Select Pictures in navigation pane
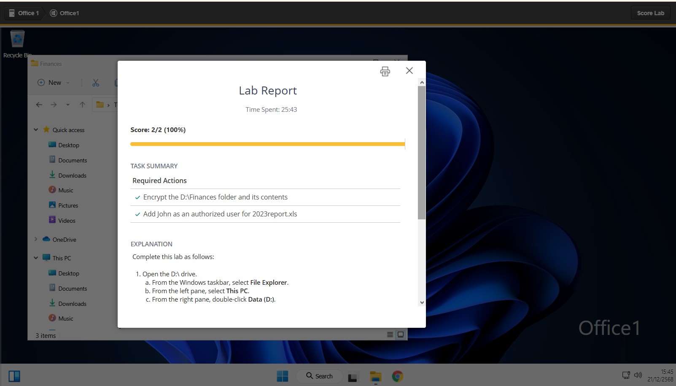The width and height of the screenshot is (676, 386). point(68,205)
